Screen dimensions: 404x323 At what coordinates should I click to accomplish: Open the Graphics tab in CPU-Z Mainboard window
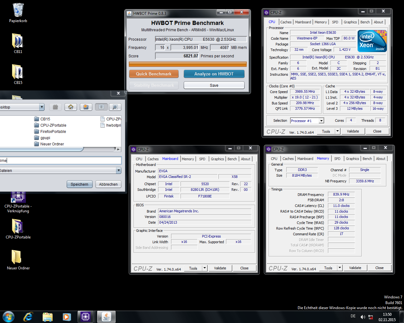tap(217, 159)
